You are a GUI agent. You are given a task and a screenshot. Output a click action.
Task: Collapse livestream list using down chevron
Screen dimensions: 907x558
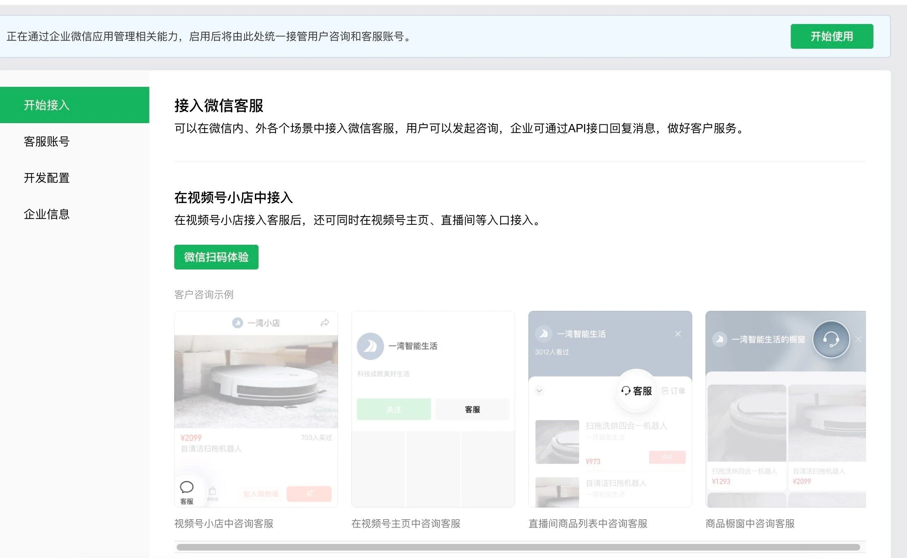(539, 391)
